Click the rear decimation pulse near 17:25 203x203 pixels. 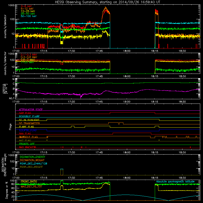[x=62, y=172]
